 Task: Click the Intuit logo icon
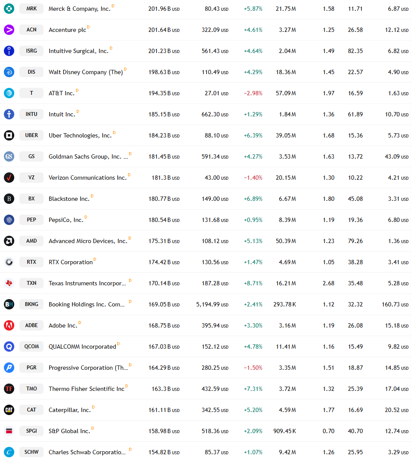tap(9, 114)
